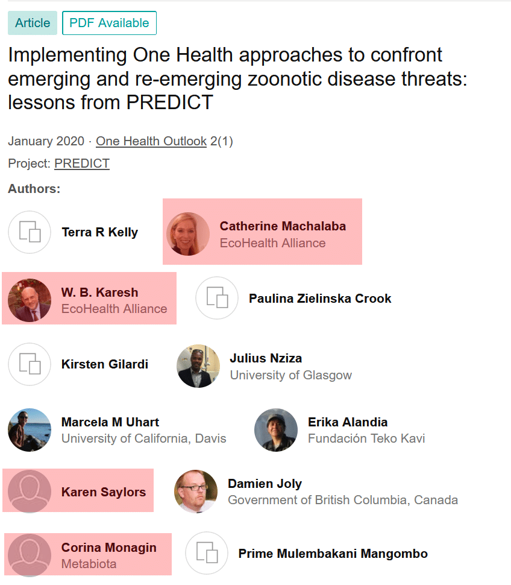This screenshot has height=585, width=511.
Task: Click the placeholder icon beside Paulina Zielinska Crook
Action: click(x=217, y=298)
